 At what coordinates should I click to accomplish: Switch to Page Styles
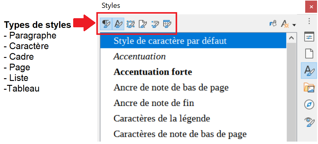pyautogui.click(x=143, y=24)
